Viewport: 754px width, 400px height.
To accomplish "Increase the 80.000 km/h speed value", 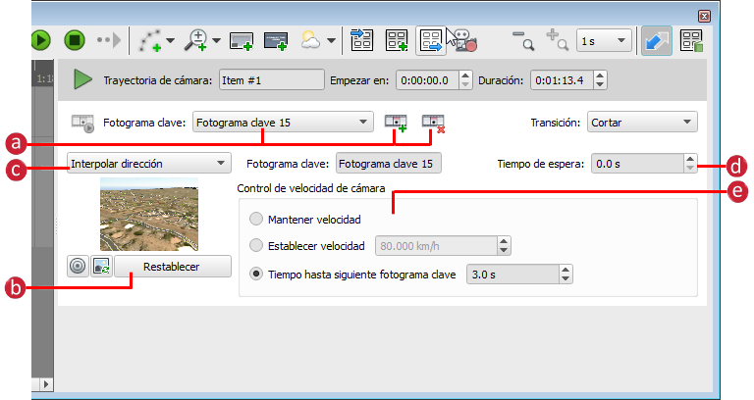I will [x=504, y=241].
